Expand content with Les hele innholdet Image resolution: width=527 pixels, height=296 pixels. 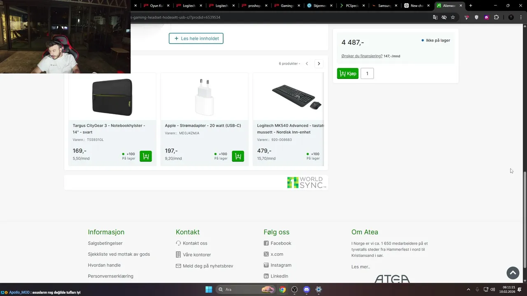coord(196,39)
